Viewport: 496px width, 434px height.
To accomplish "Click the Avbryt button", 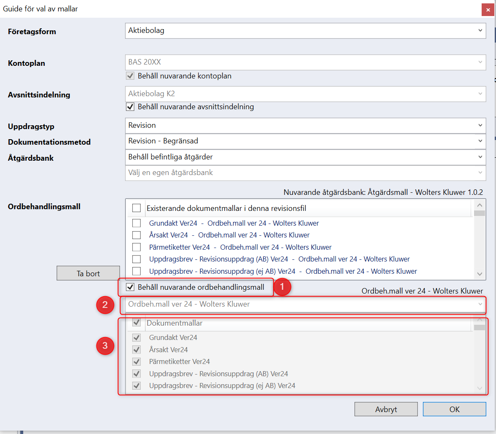I will coord(386,409).
